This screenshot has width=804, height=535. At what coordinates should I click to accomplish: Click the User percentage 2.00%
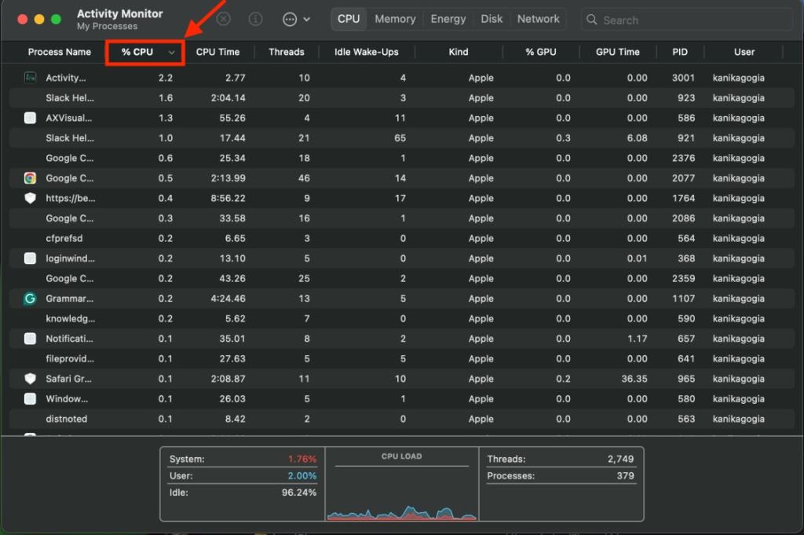302,476
